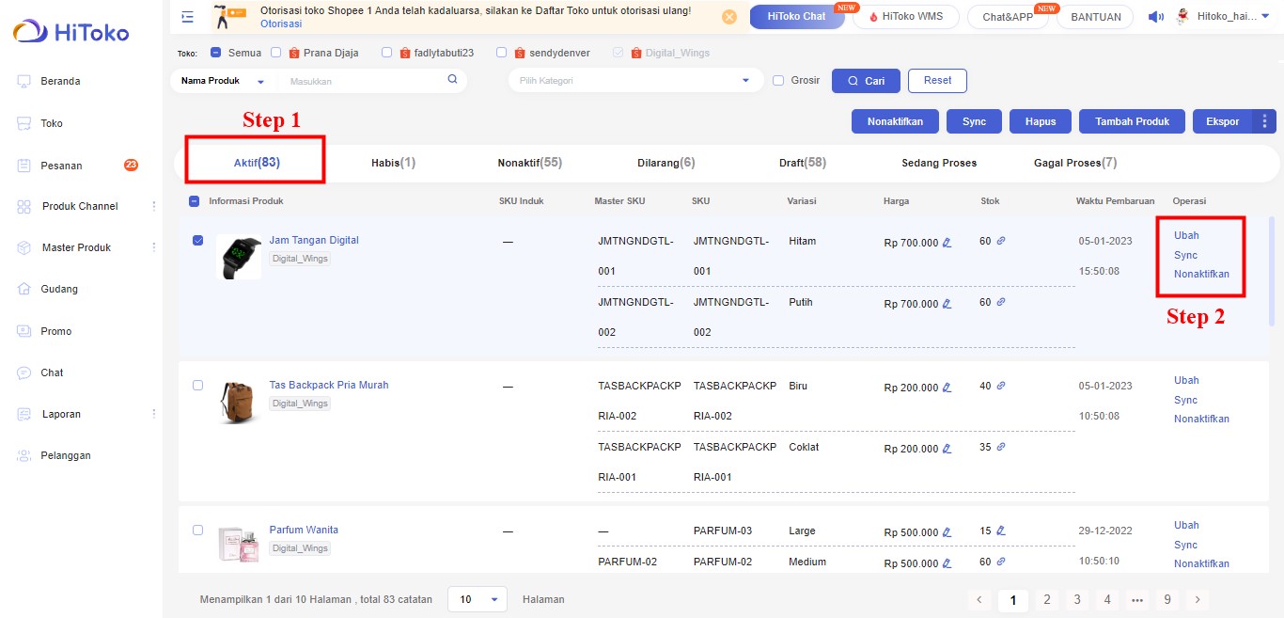Expand Master Produk submenu dots

(154, 247)
